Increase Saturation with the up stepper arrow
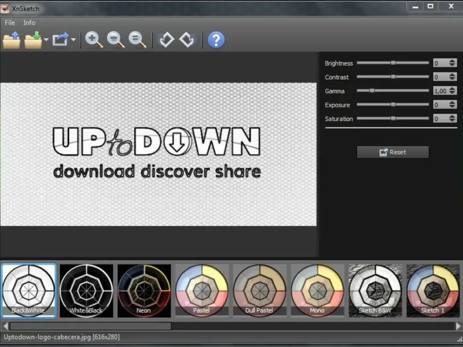 453,116
